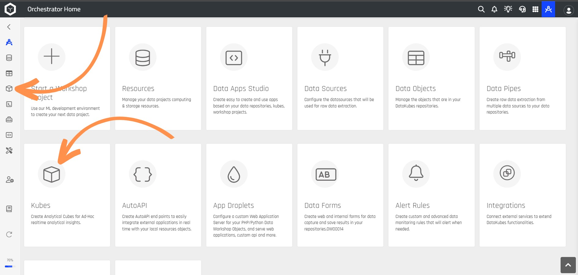The height and width of the screenshot is (275, 578).
Task: Click the DataKubes hexagon logo
Action: 10,9
